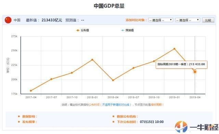Image resolution: width=219 pixels, height=134 pixels.
Task: Click the 指标周期 orange note text
Action: point(156,105)
